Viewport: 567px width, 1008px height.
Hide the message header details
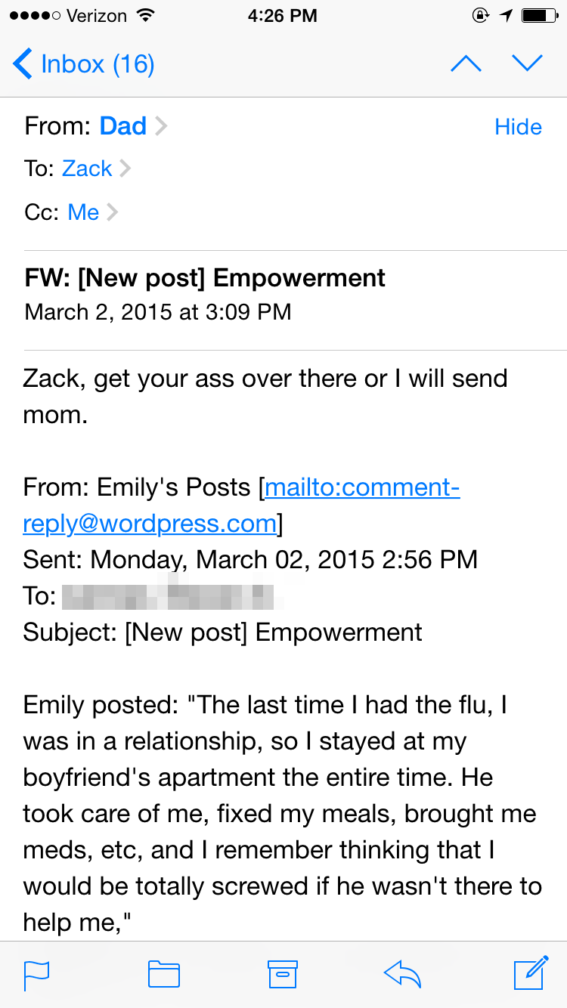[518, 127]
